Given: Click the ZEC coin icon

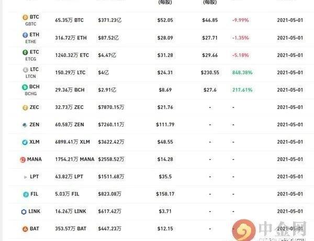Looking at the screenshot, I should tap(25, 107).
